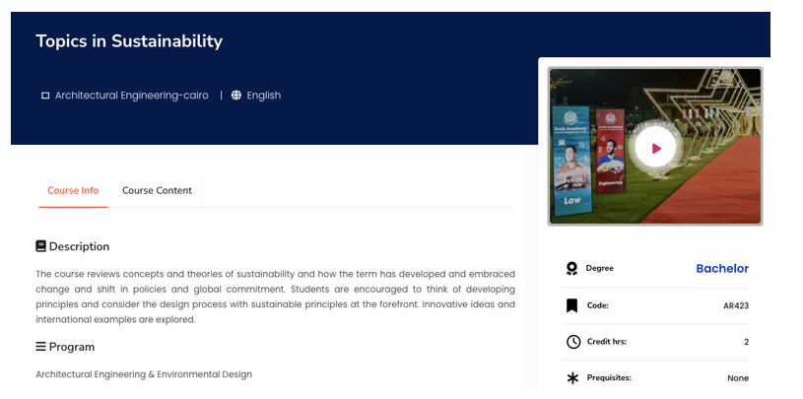The width and height of the screenshot is (803, 399).
Task: Click the Credit hrs clock icon
Action: pyautogui.click(x=572, y=342)
